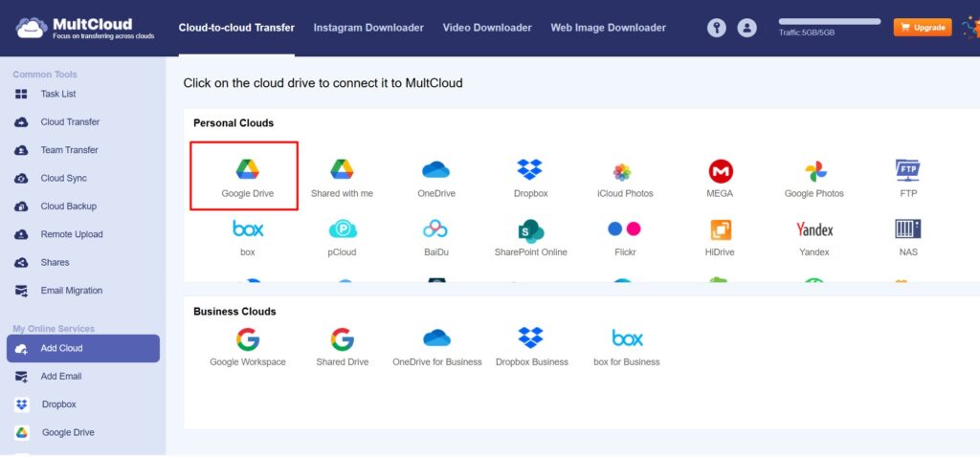The width and height of the screenshot is (980, 457).
Task: Select the OneDrive cloud icon
Action: (x=436, y=171)
